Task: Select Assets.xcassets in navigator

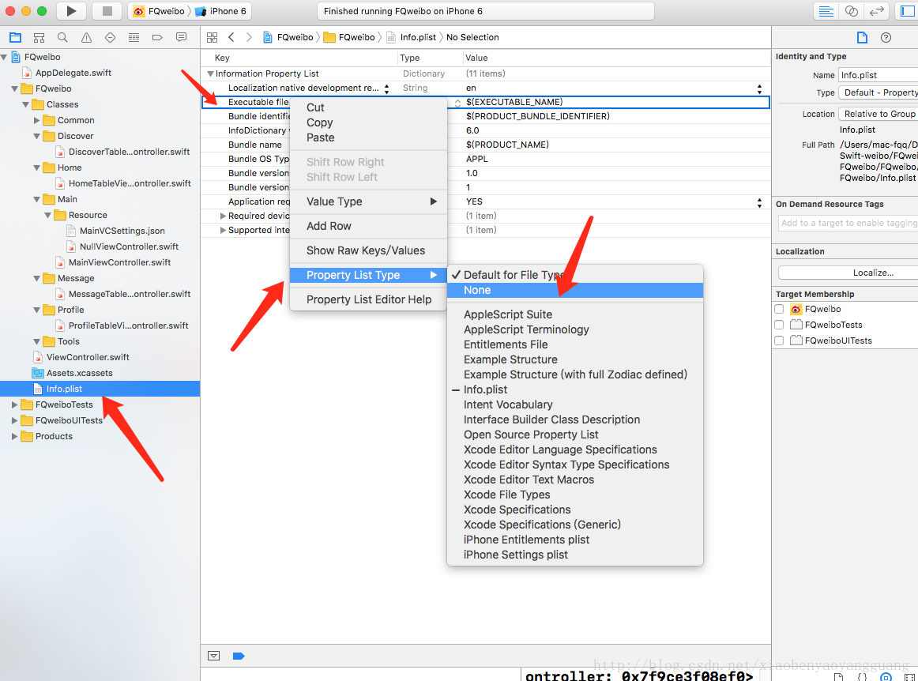Action: point(79,374)
